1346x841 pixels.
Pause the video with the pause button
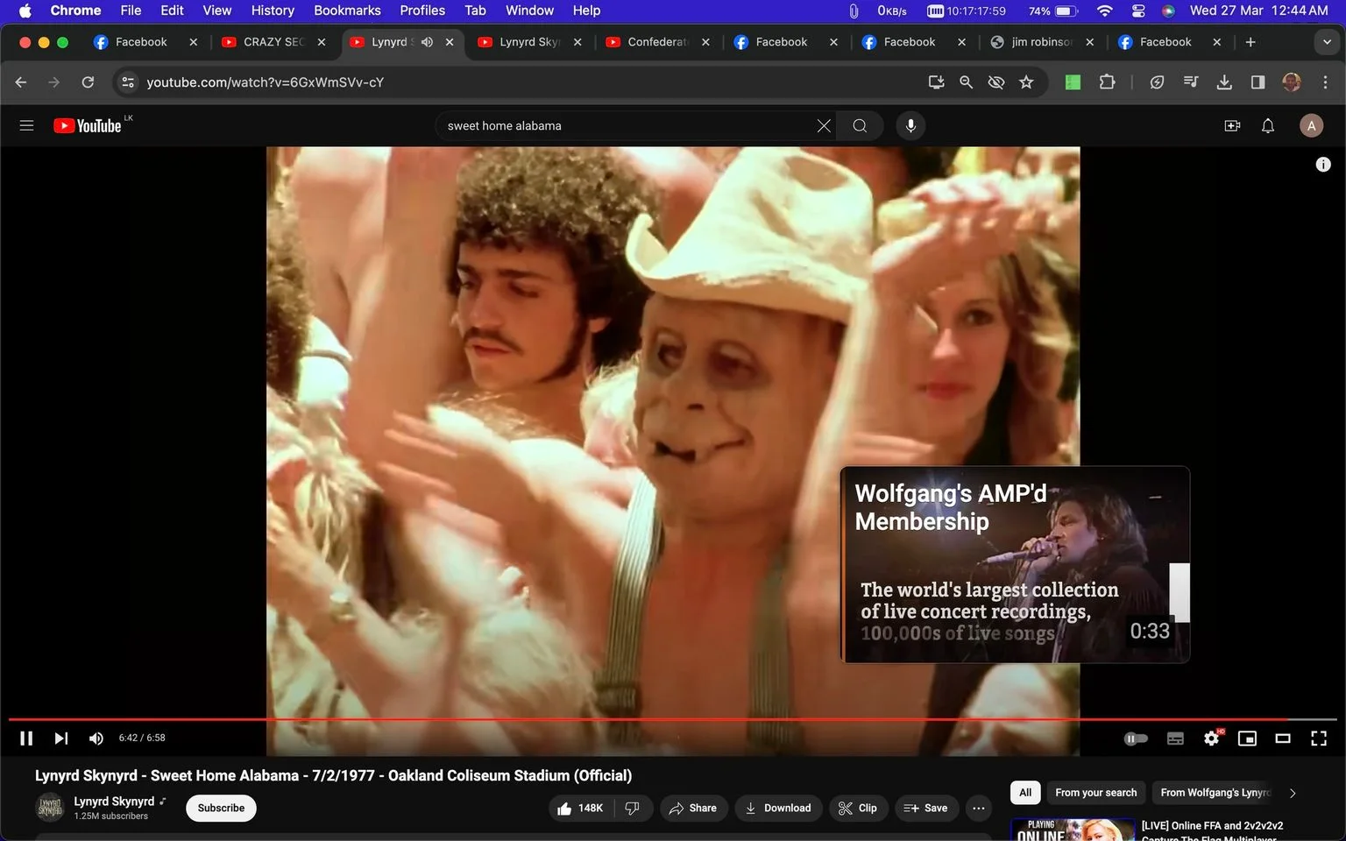[x=26, y=739]
